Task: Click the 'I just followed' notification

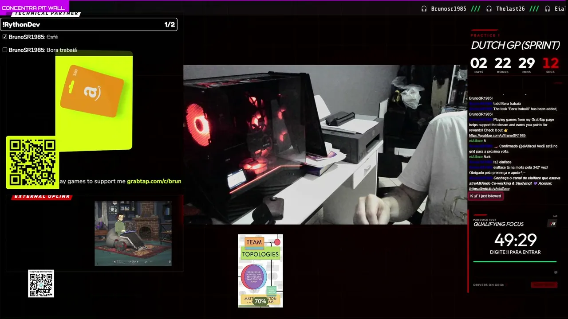Action: 485,196
